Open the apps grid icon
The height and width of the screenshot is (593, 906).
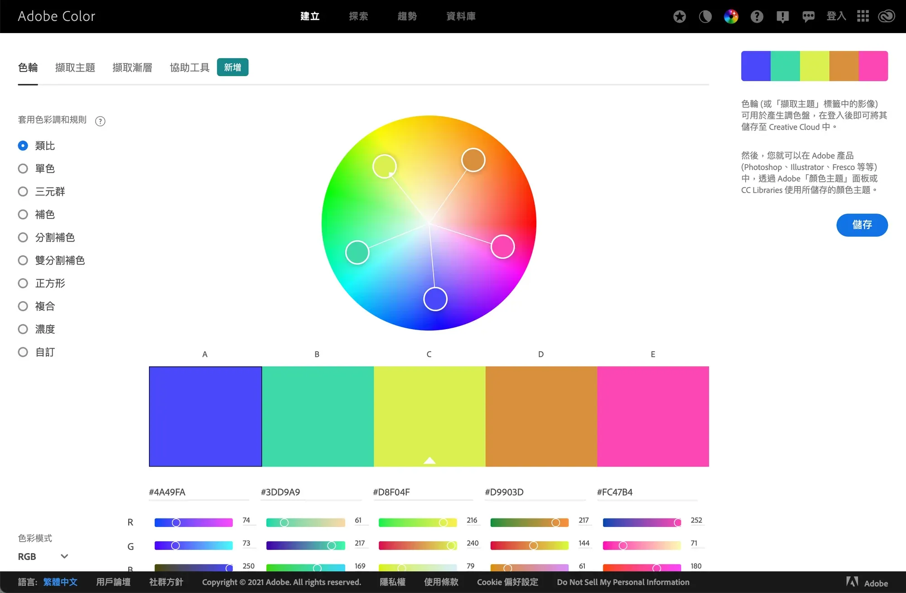(863, 16)
